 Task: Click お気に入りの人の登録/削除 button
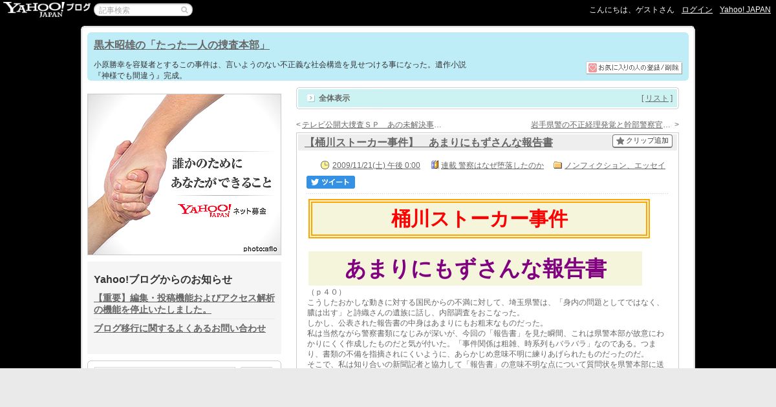pyautogui.click(x=634, y=68)
